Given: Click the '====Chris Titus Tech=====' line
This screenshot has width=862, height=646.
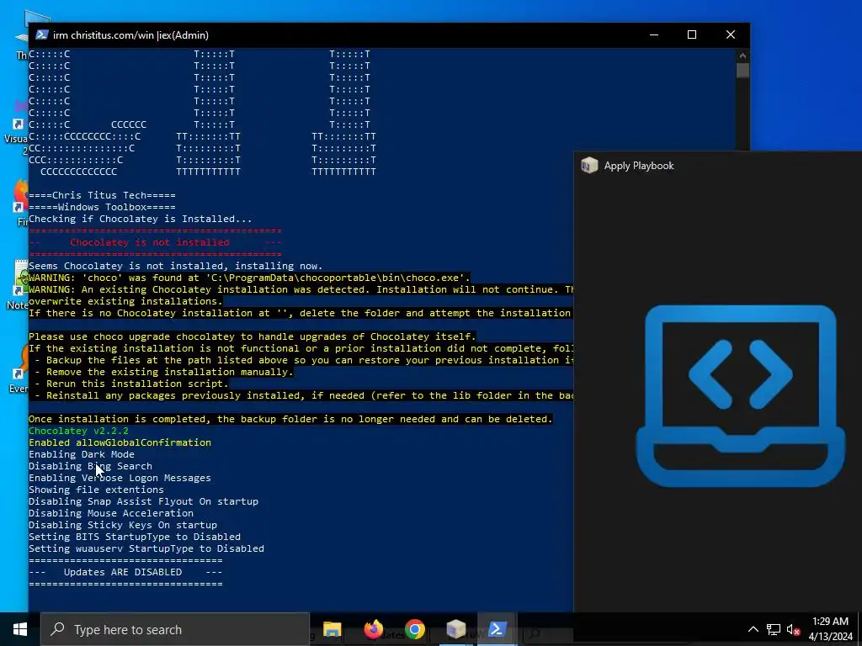Looking at the screenshot, I should point(102,195).
